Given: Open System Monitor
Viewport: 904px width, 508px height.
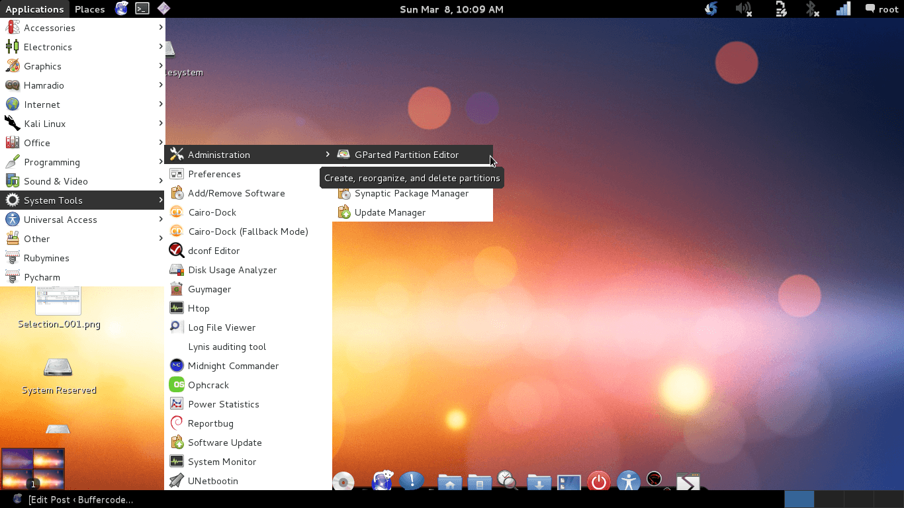Looking at the screenshot, I should 248,462.
